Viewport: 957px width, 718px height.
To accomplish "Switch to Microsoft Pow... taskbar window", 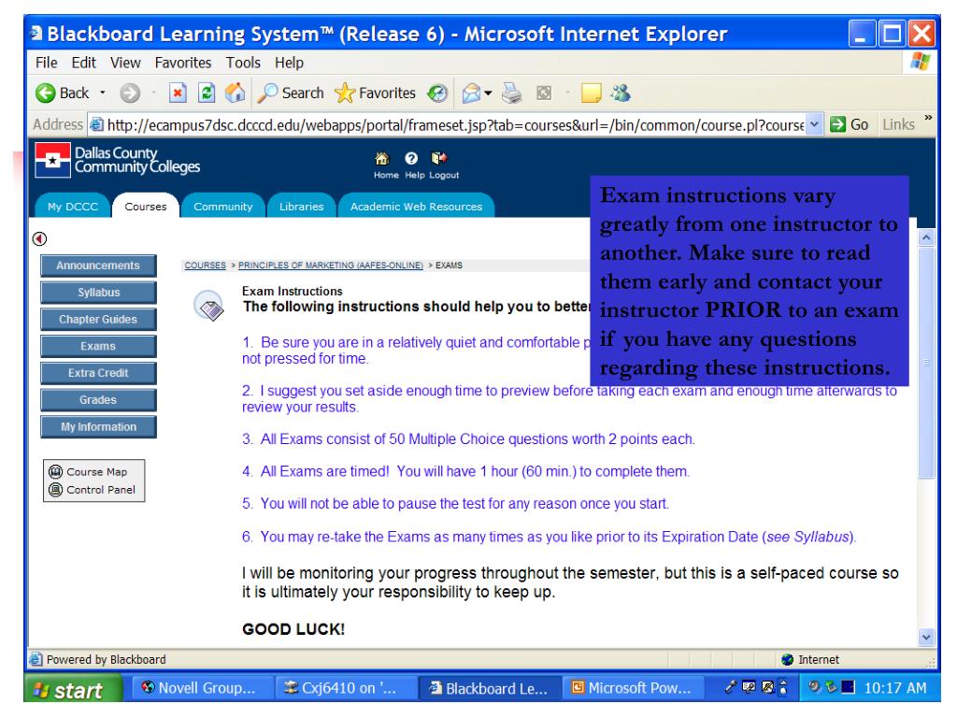I will tap(633, 688).
